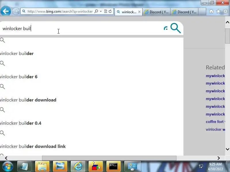
Task: Click the horizontal scrollbar thumb
Action: click(109, 158)
